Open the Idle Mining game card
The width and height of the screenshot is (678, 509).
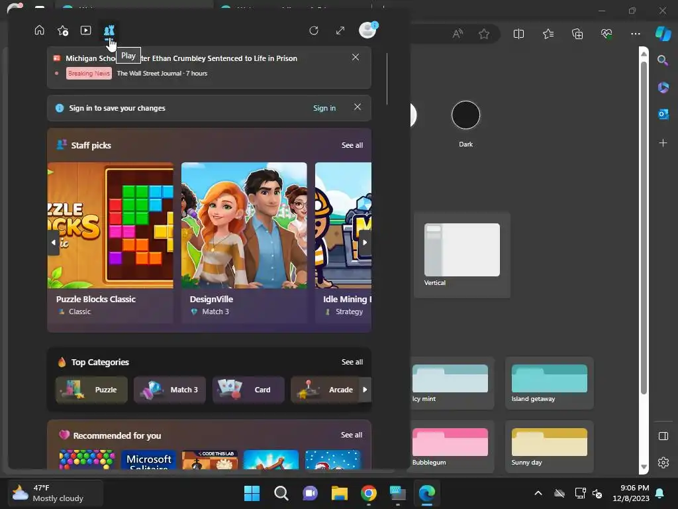pos(343,243)
